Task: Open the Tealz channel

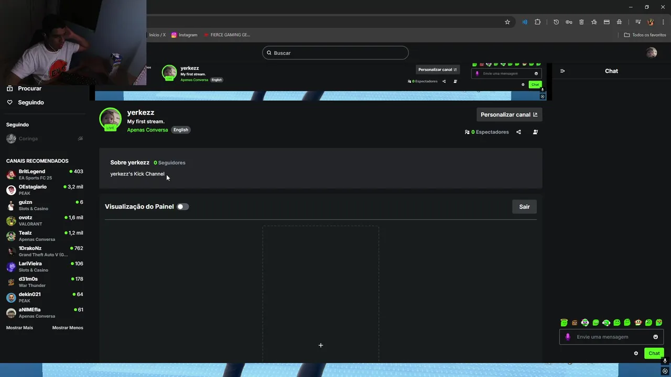Action: coord(45,236)
